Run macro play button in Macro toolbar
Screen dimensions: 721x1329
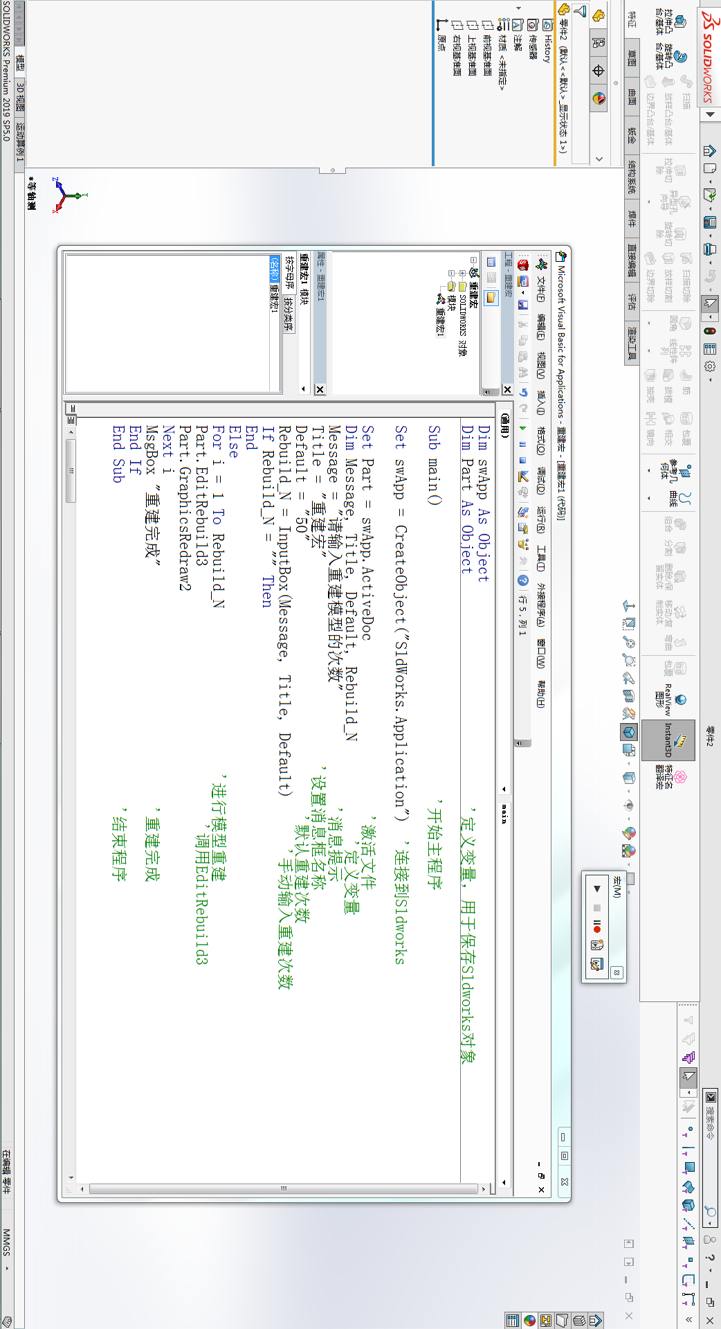pyautogui.click(x=597, y=889)
